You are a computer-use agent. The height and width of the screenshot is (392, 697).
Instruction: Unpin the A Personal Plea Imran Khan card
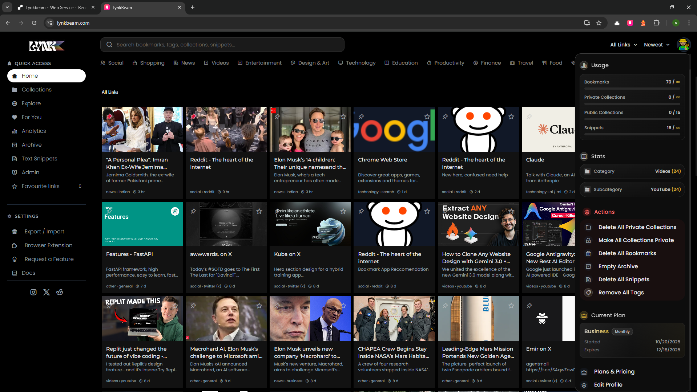(109, 117)
